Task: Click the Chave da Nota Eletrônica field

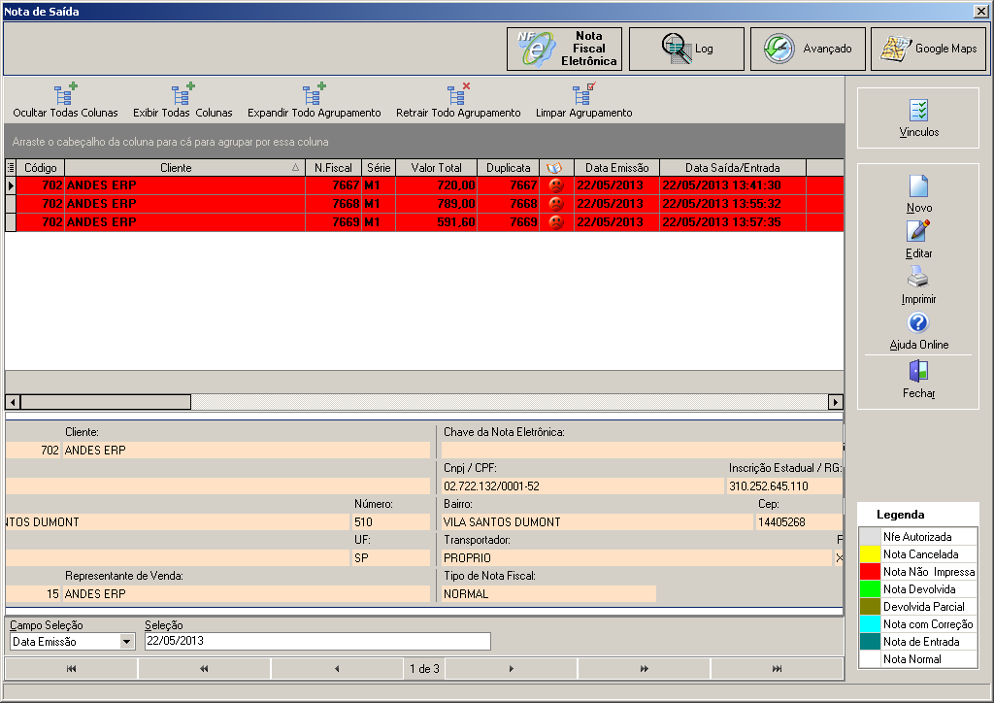Action: 642,451
